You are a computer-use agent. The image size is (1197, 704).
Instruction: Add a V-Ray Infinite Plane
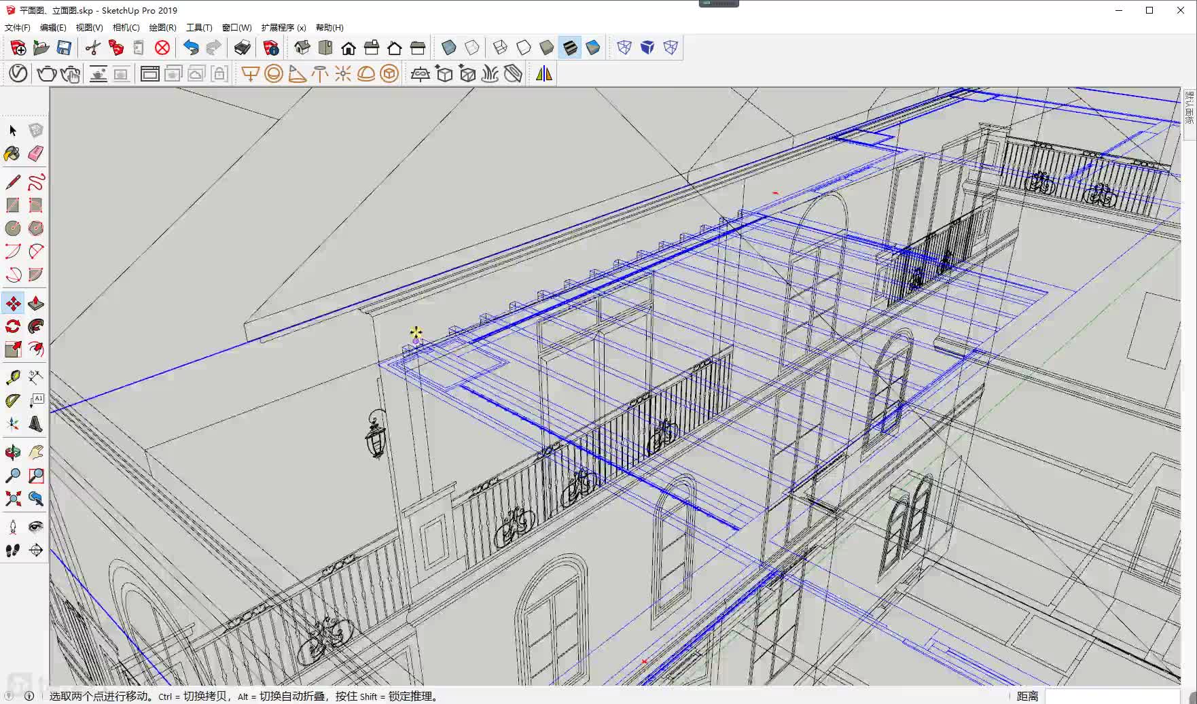(x=421, y=73)
